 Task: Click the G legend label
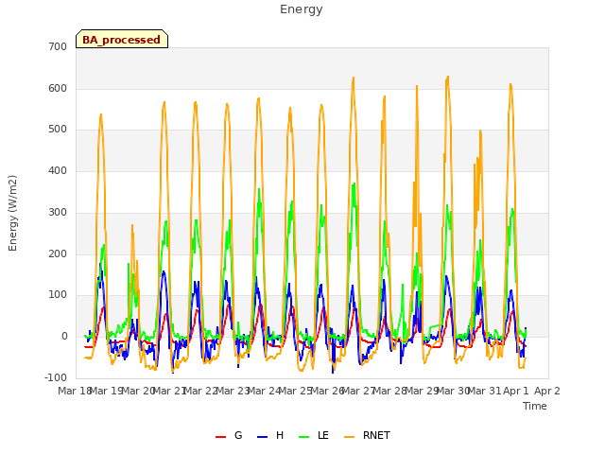click(238, 435)
